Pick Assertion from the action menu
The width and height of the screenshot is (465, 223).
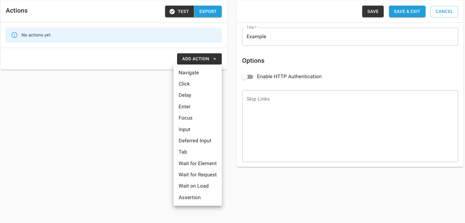point(190,197)
